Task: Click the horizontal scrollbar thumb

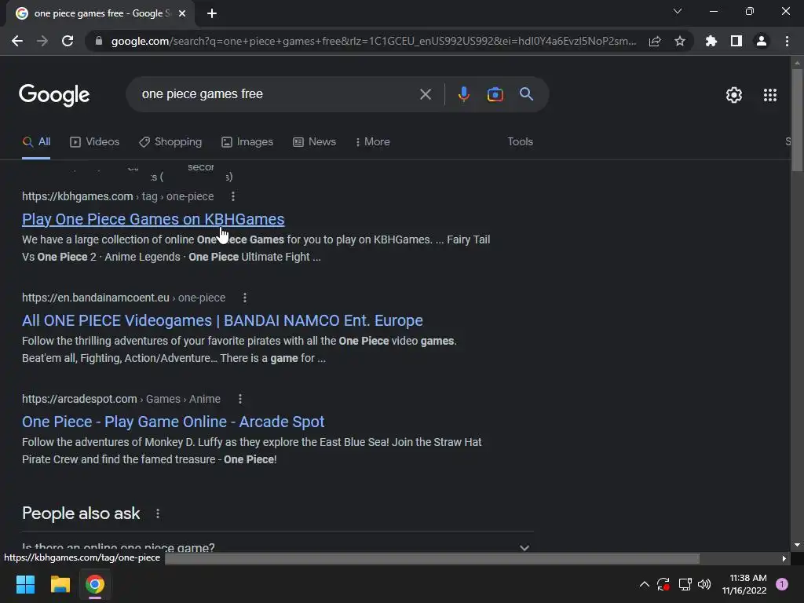Action: tap(432, 558)
